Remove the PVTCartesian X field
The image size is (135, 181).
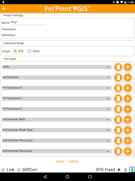(118, 88)
